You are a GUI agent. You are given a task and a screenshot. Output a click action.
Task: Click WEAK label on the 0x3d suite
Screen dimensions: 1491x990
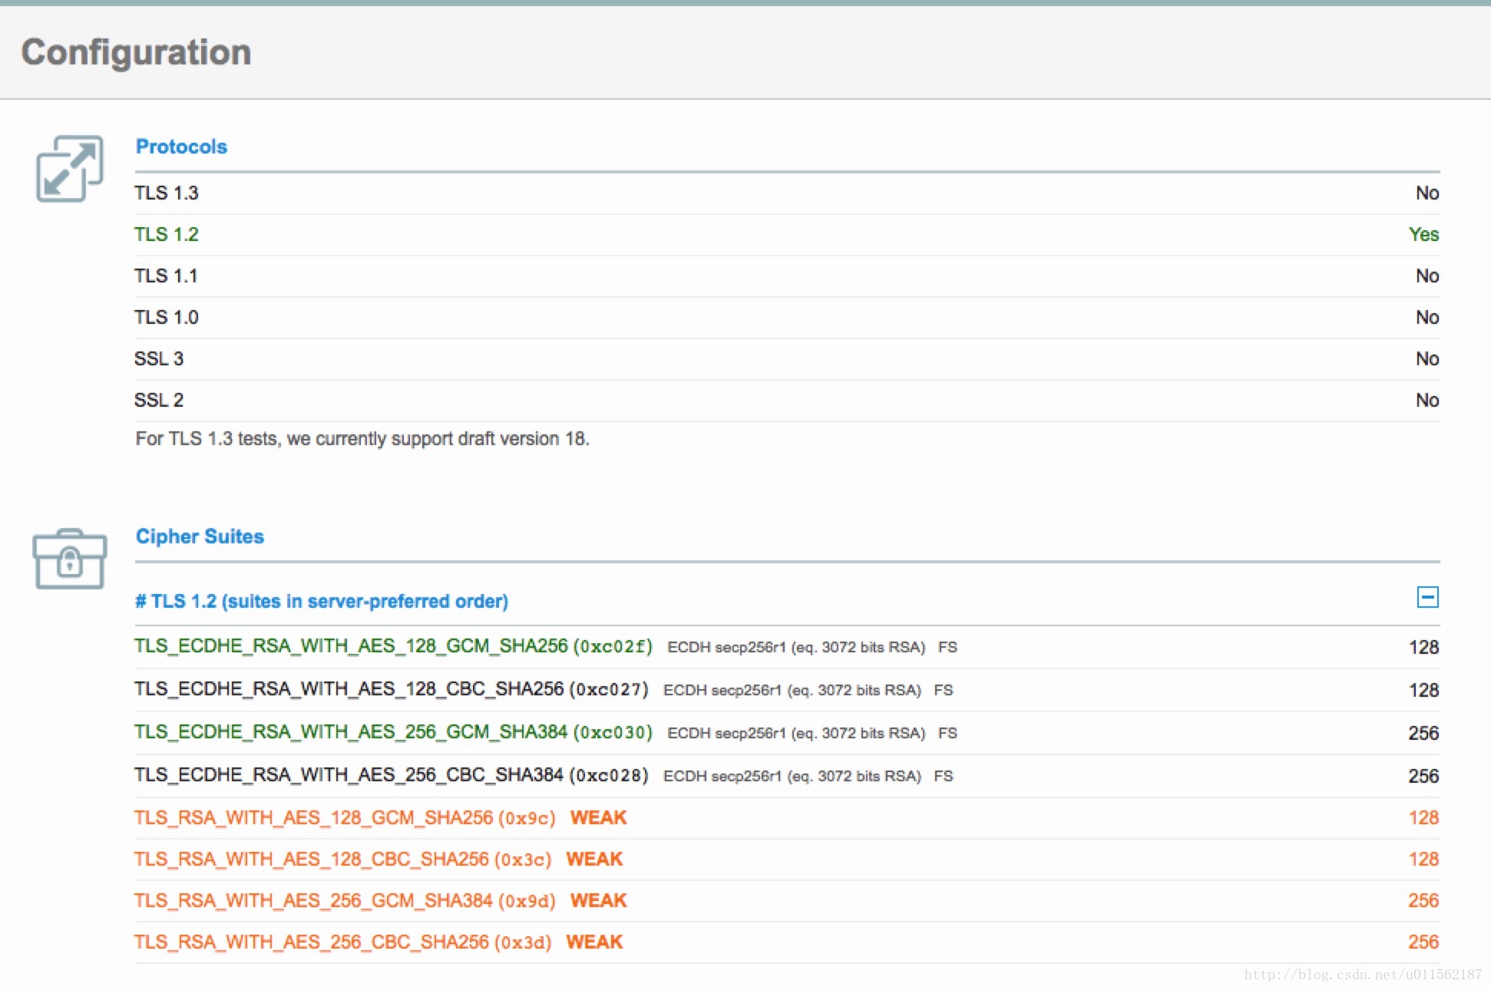[594, 942]
